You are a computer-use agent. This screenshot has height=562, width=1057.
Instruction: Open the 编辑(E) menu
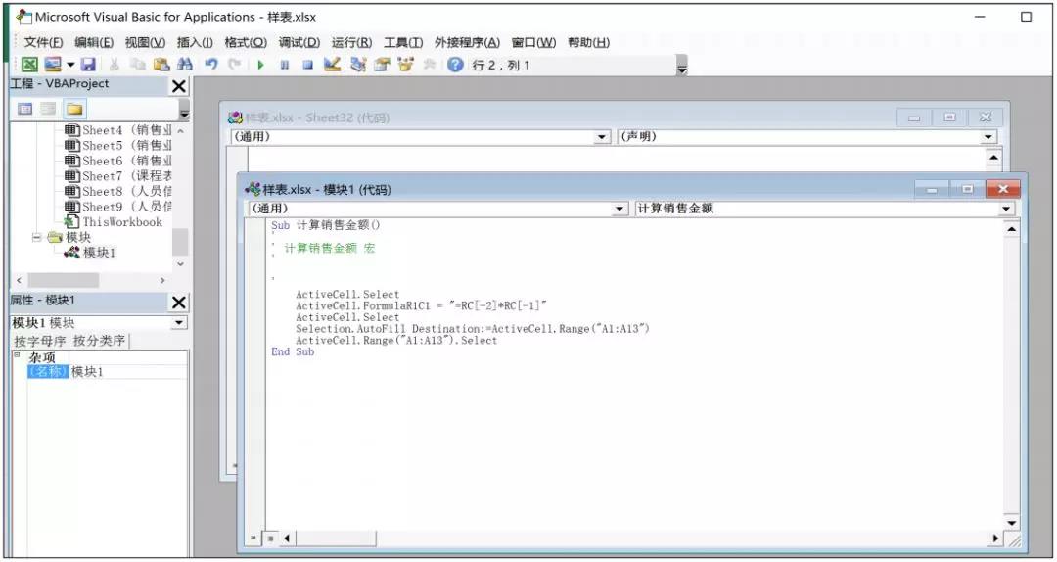click(x=94, y=42)
